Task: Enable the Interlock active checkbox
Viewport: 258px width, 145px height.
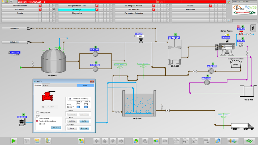Action: point(37,113)
